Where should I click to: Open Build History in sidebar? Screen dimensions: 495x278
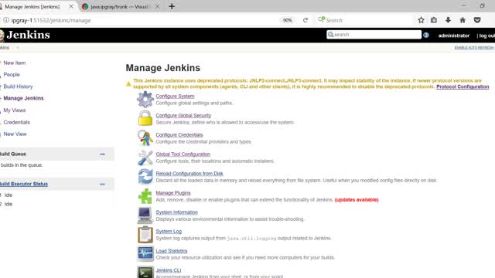(x=18, y=86)
